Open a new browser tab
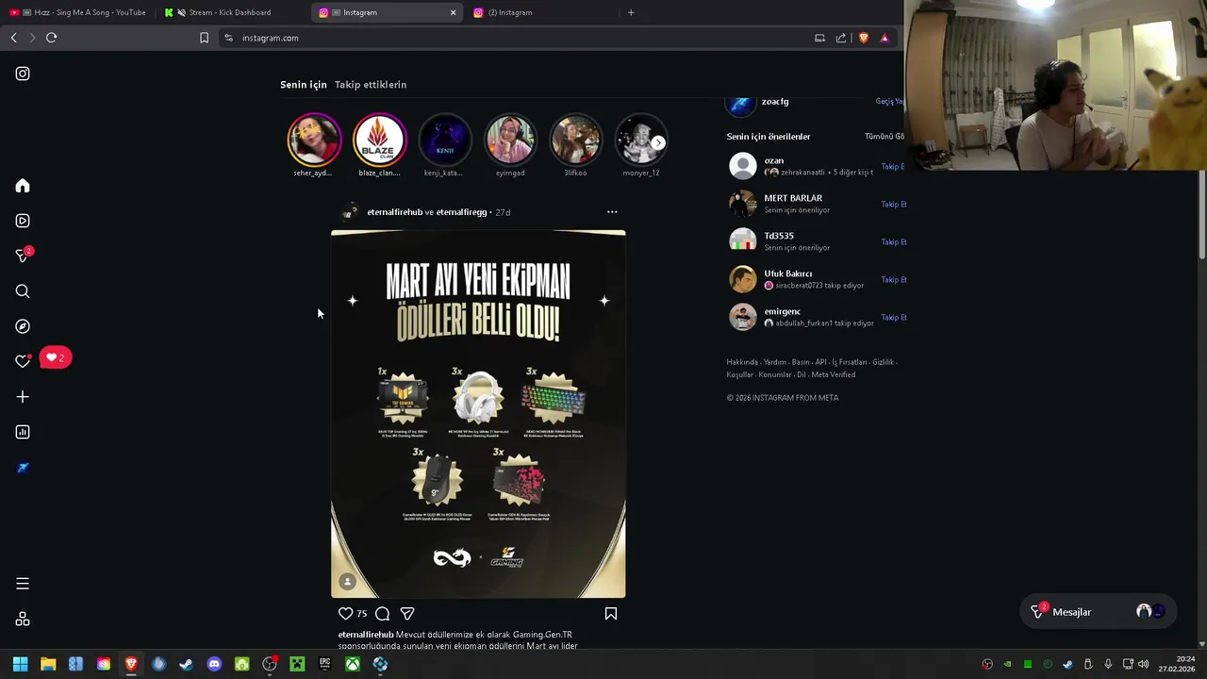1207x679 pixels. click(x=631, y=12)
